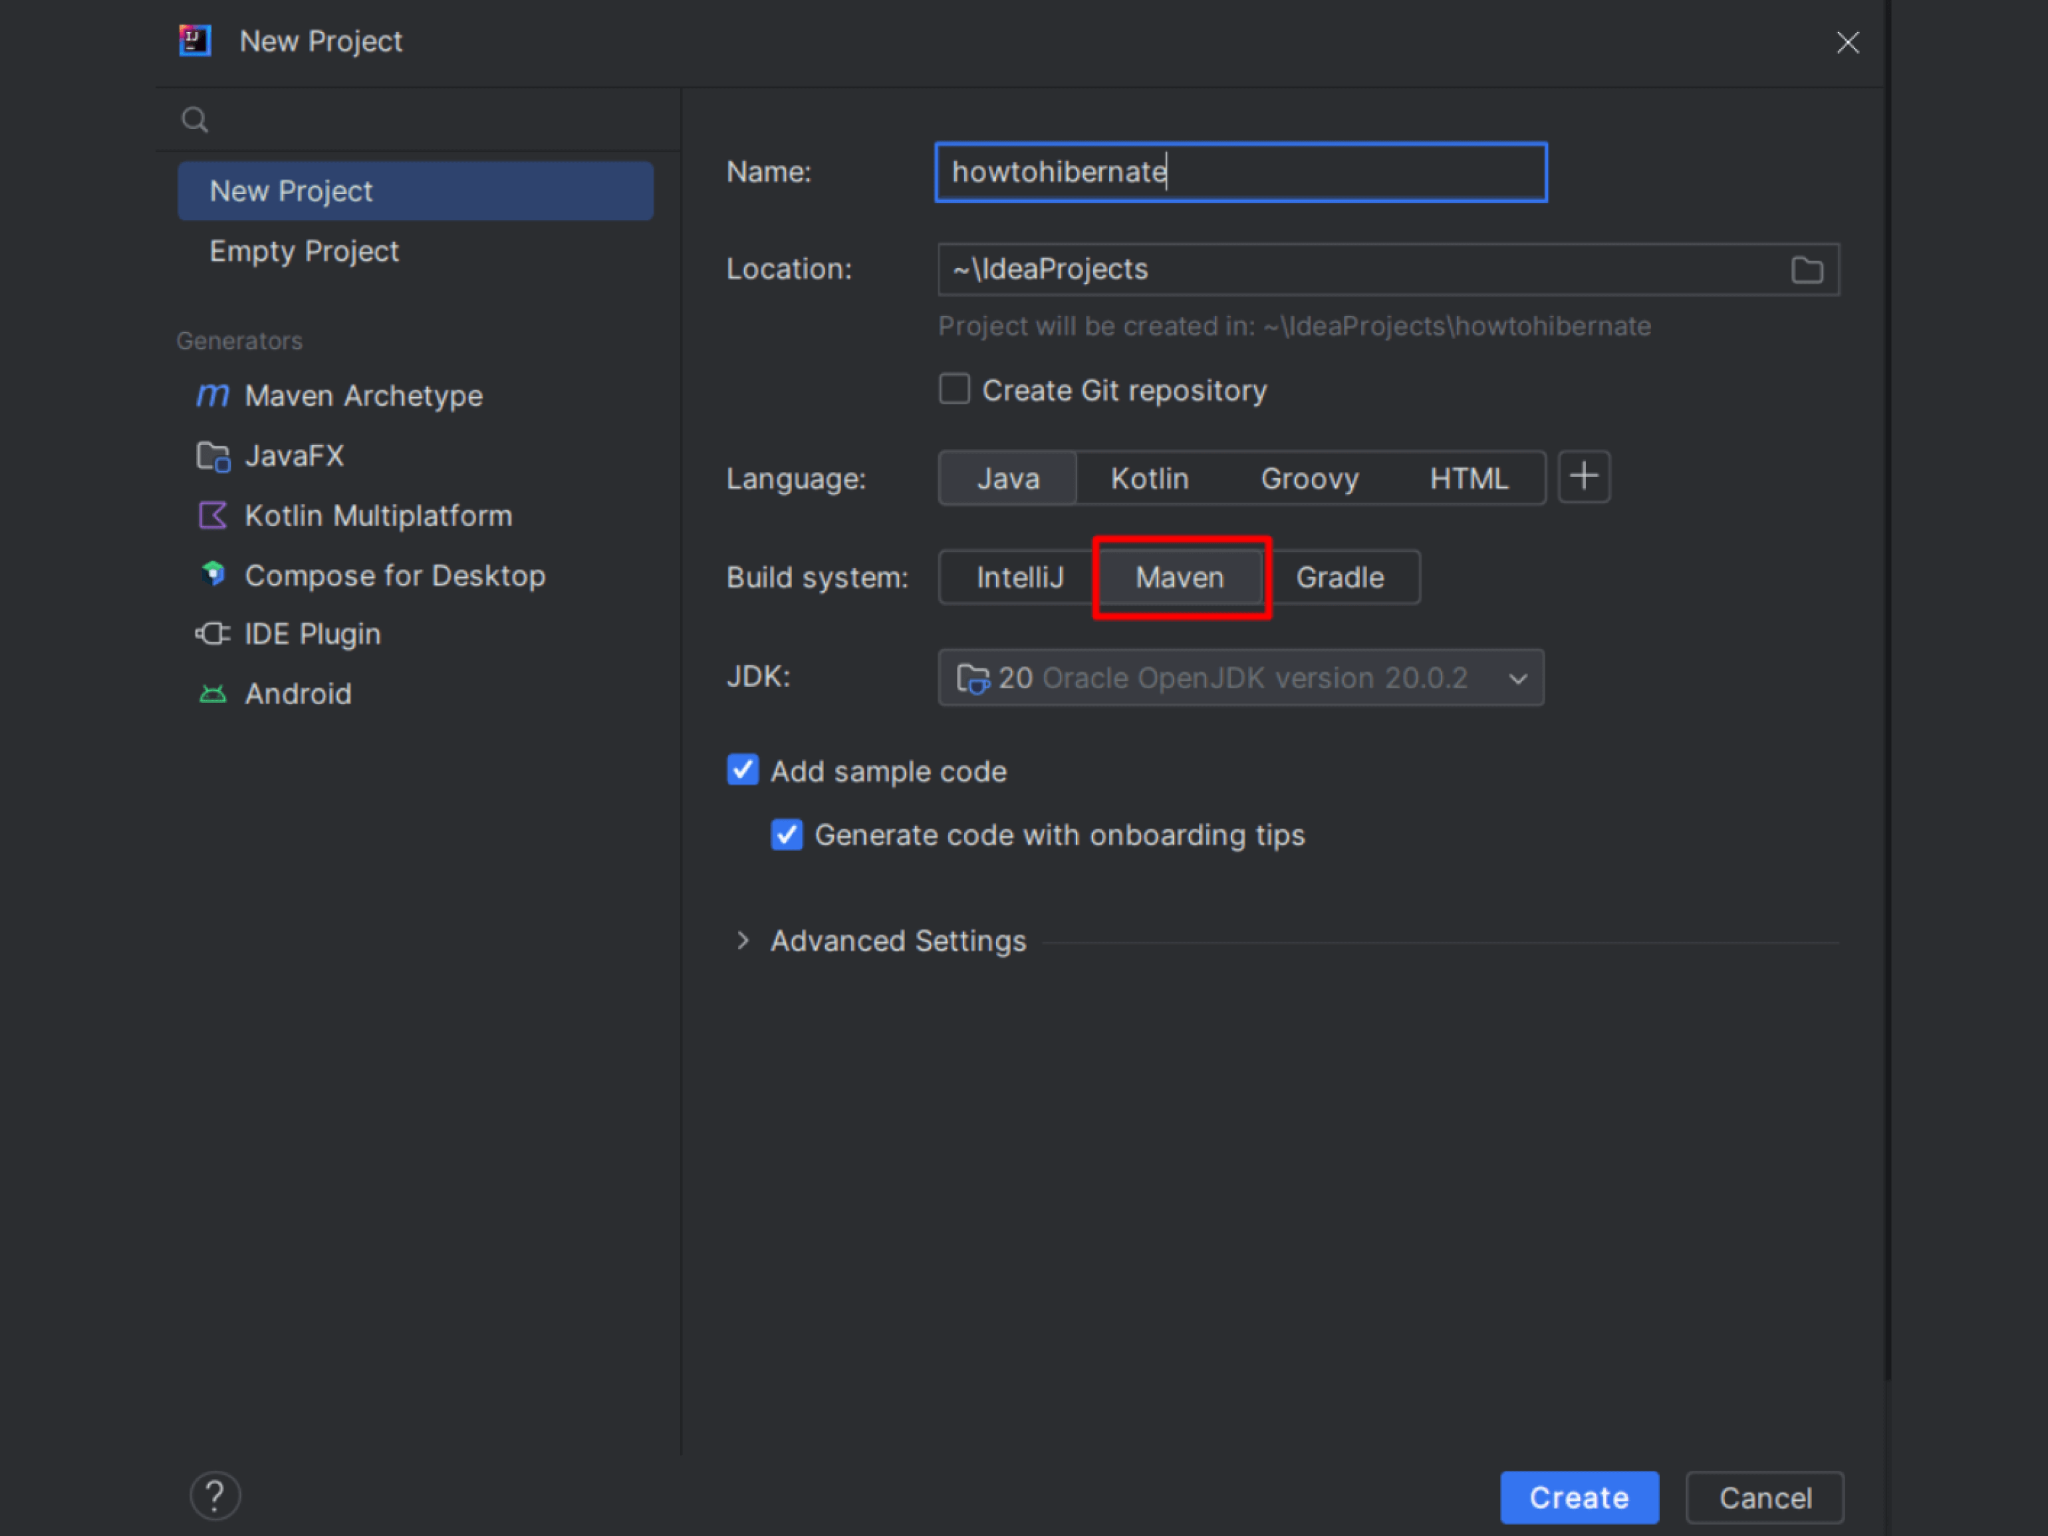Select the JavaFX generator
This screenshot has width=2048, height=1536.
click(271, 455)
